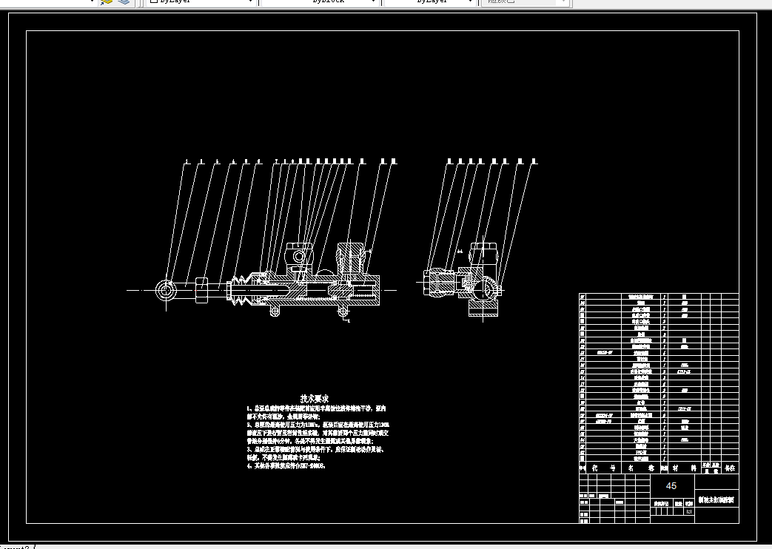Select the drawing title text in title block

716,500
